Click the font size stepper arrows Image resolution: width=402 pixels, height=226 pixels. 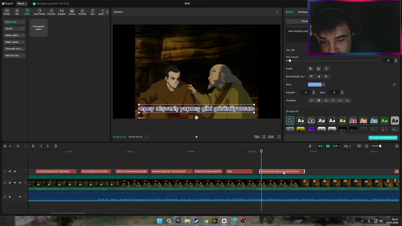pos(396,61)
